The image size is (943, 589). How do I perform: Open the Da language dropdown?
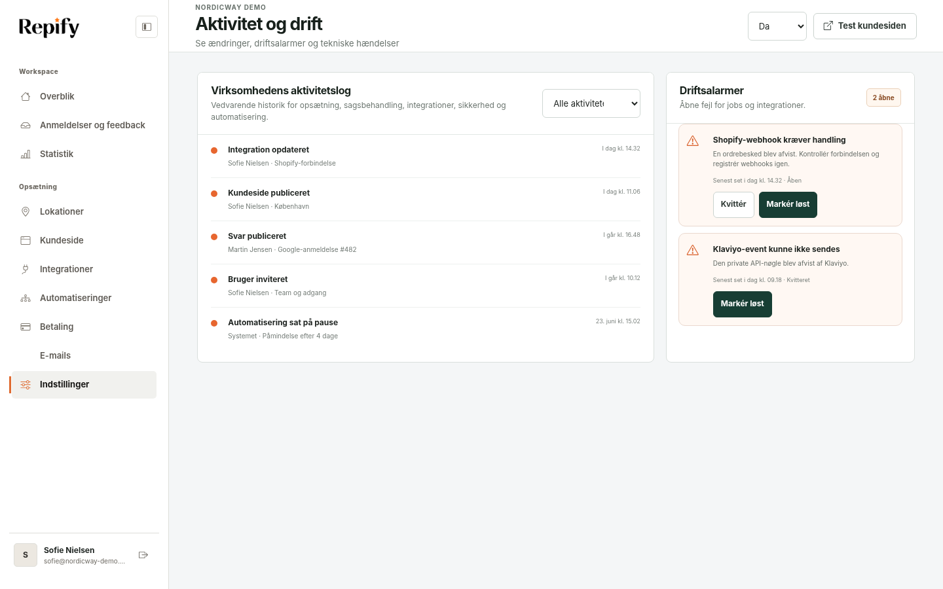coord(777,26)
